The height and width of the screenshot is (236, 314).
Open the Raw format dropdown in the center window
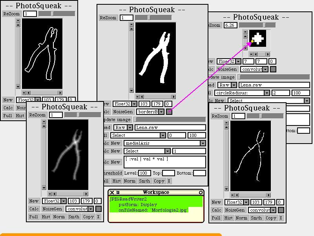point(130,127)
